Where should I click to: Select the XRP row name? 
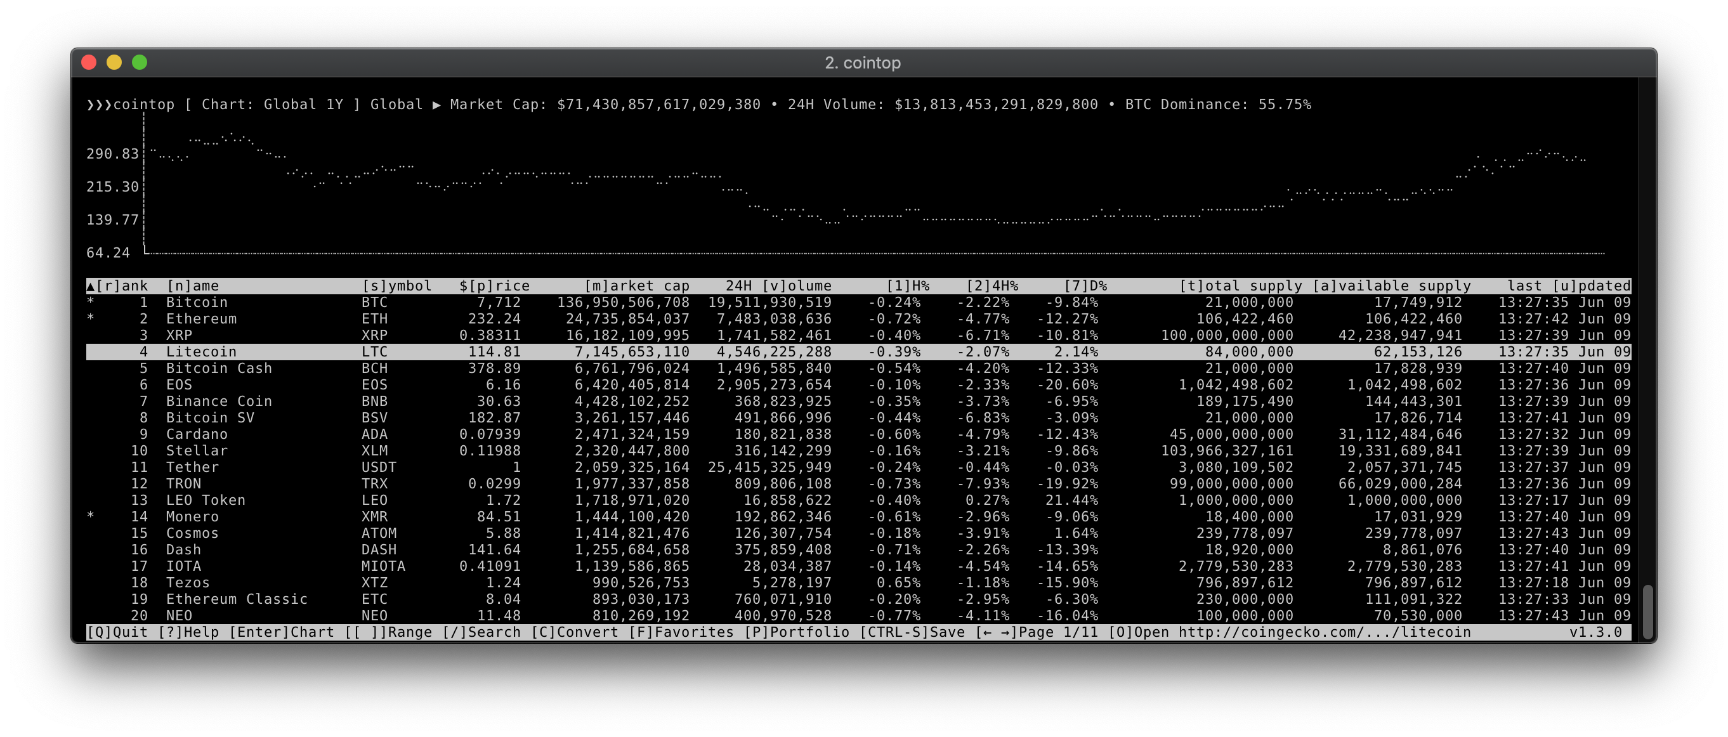pos(179,336)
